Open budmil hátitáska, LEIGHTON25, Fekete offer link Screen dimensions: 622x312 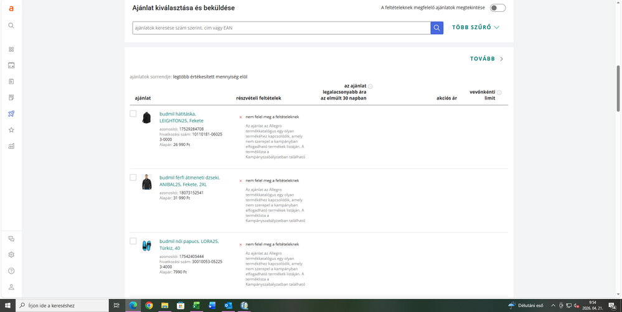click(181, 117)
